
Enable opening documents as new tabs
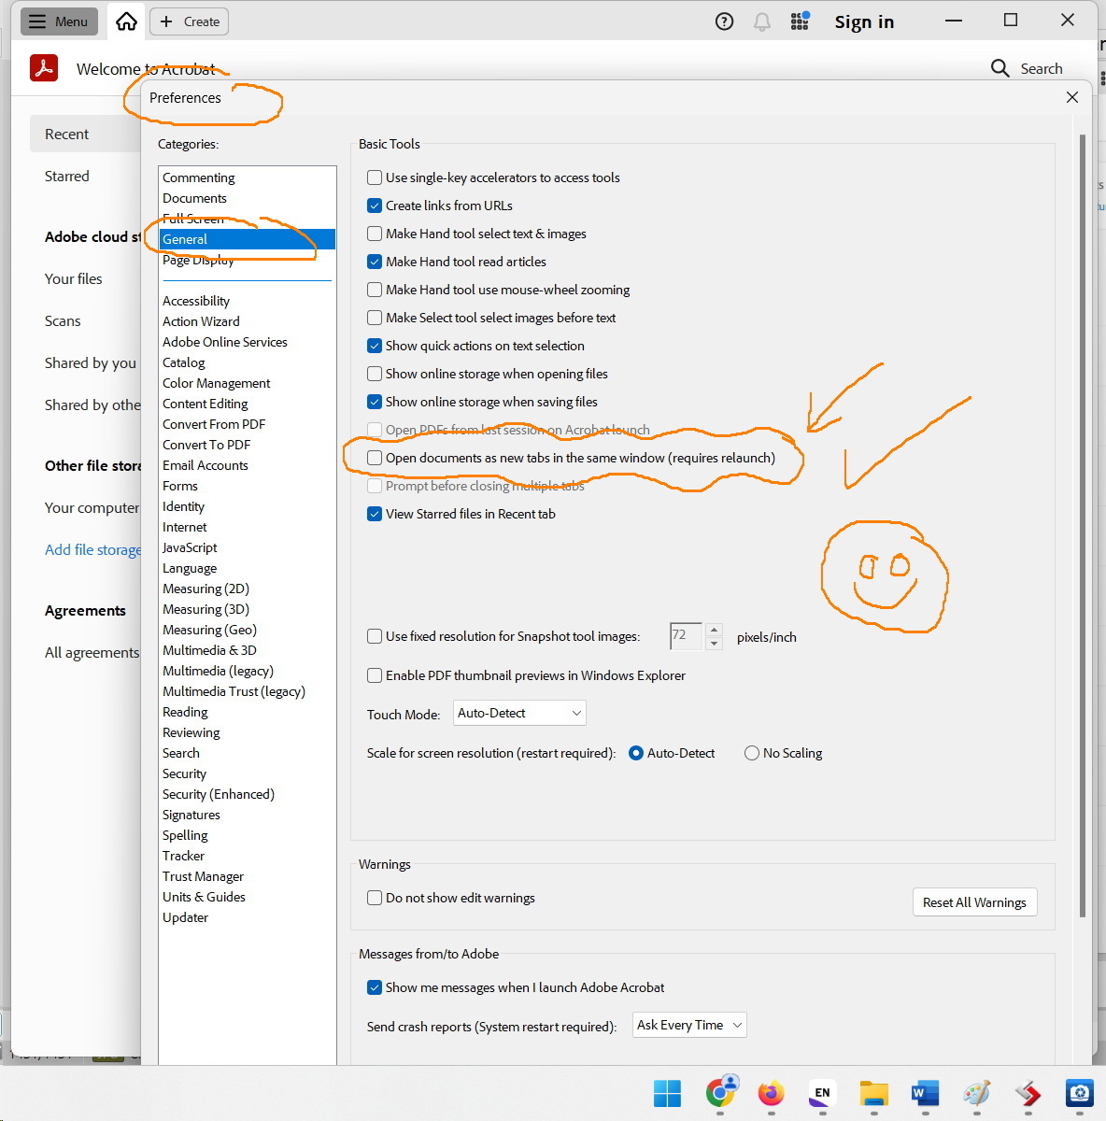[x=375, y=458]
